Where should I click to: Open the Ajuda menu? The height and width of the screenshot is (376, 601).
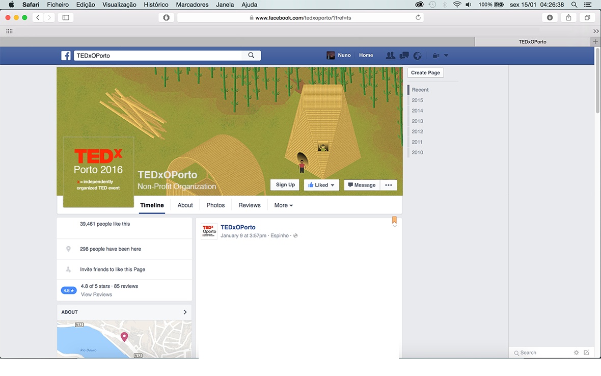tap(249, 5)
